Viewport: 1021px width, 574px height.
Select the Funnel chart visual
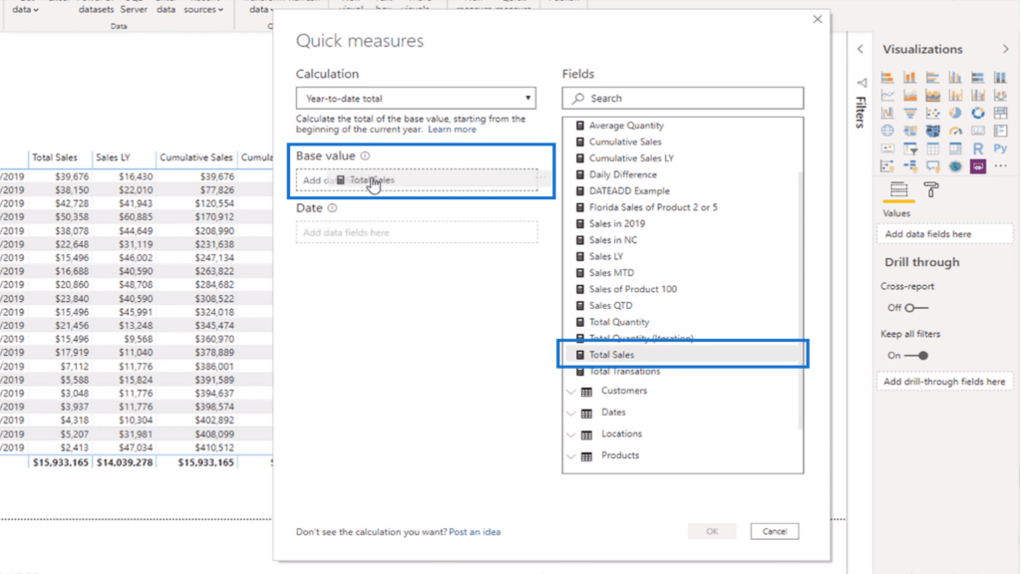point(909,114)
